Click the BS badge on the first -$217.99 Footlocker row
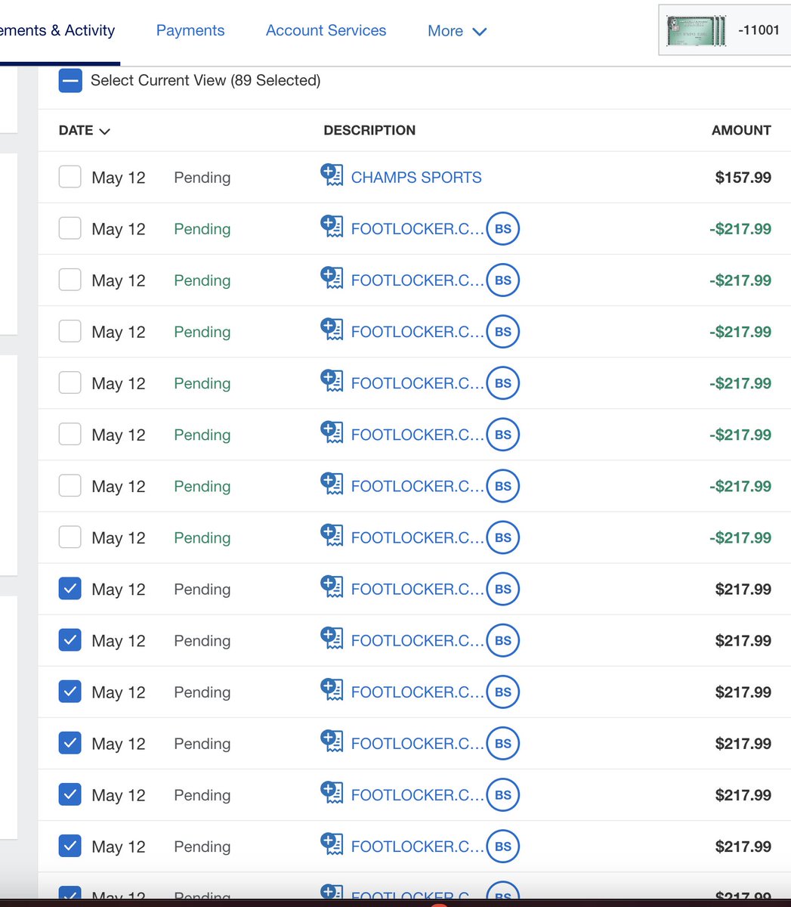791x907 pixels. 503,229
